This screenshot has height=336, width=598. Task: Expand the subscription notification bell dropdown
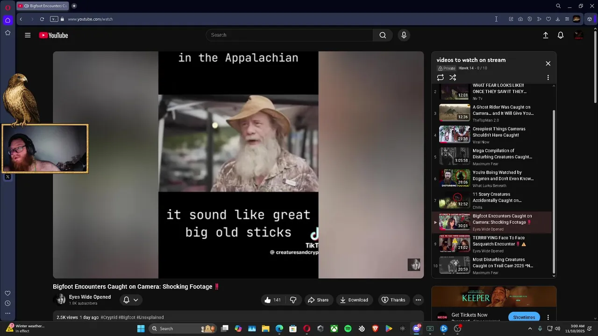[131, 300]
